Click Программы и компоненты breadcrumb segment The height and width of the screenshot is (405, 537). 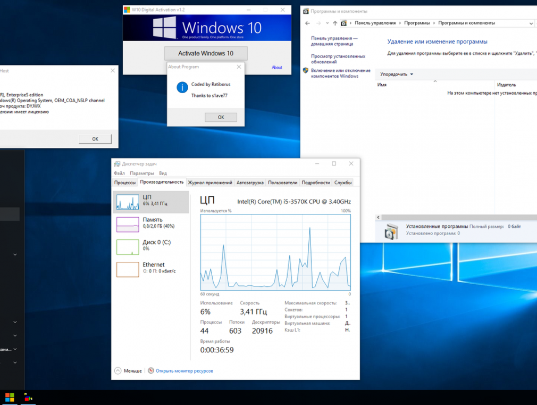[x=466, y=23]
